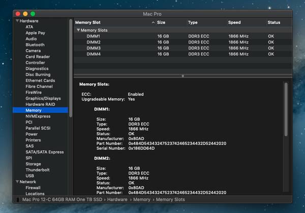Collapse the Memory Slots disclosure triangle
The height and width of the screenshot is (213, 305).
(78, 31)
